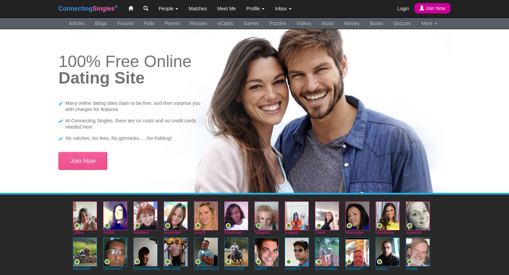Open Cowboy1225's horse-riding photo
This screenshot has width=509, height=275.
point(236,252)
